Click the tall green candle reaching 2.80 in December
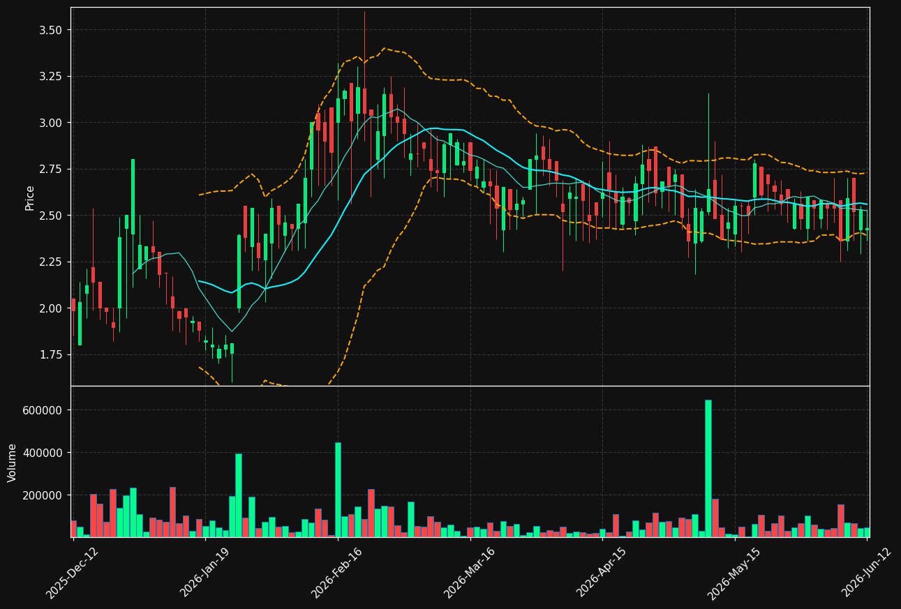 133,196
